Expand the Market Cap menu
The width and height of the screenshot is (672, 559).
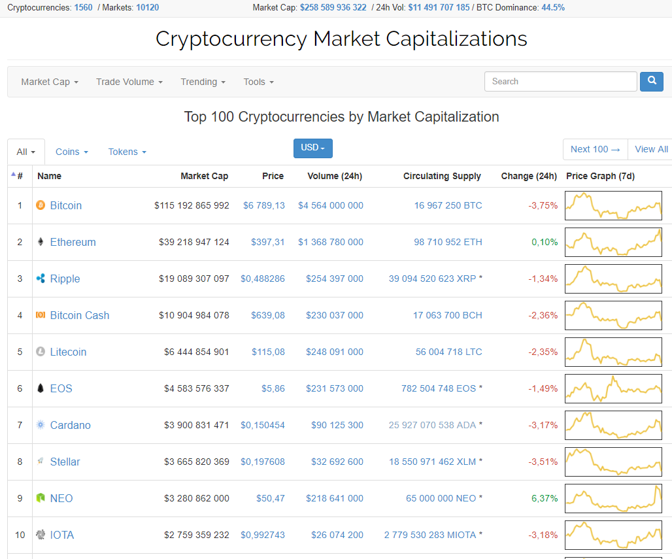point(50,82)
